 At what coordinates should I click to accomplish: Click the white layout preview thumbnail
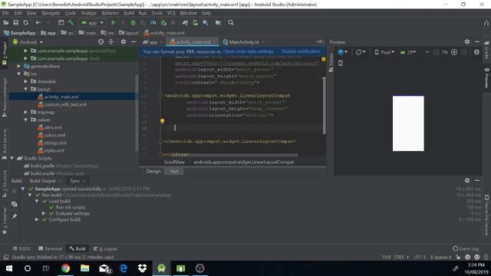pos(408,123)
